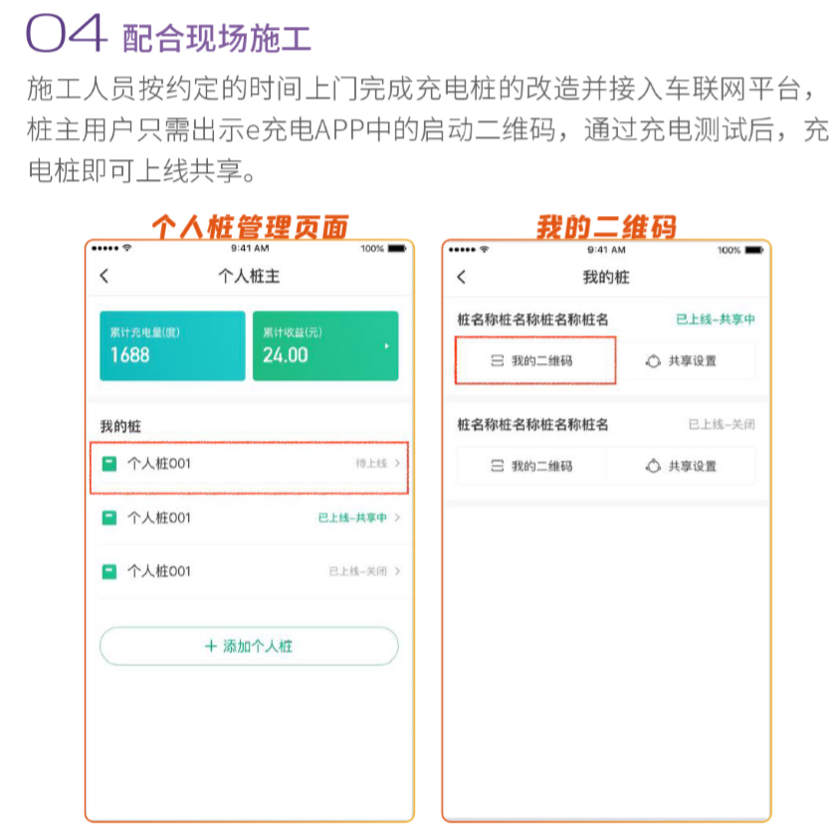Tap 累计充电量 1688 card
The width and height of the screenshot is (840, 826).
click(x=172, y=346)
